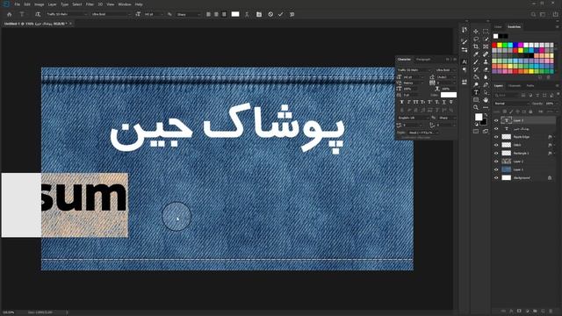Click text color swatch in options bar
The width and height of the screenshot is (562, 316).
pyautogui.click(x=235, y=14)
